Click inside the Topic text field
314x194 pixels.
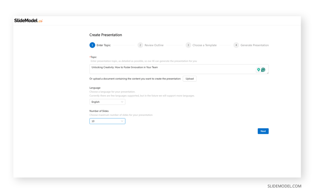pos(179,69)
